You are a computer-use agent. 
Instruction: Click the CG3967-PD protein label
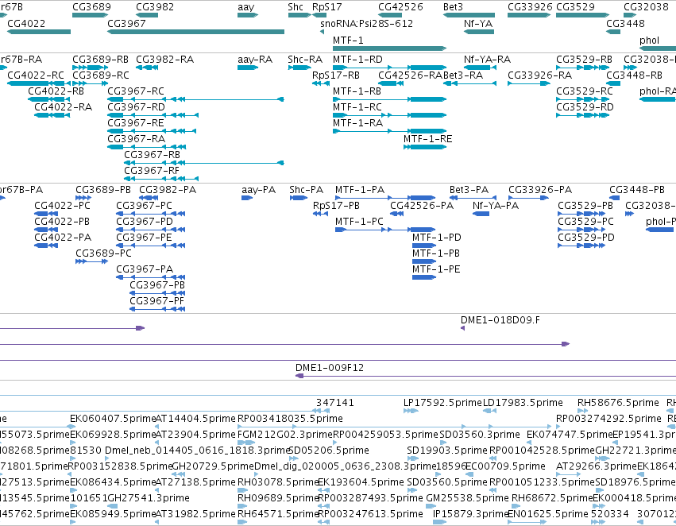(x=145, y=222)
